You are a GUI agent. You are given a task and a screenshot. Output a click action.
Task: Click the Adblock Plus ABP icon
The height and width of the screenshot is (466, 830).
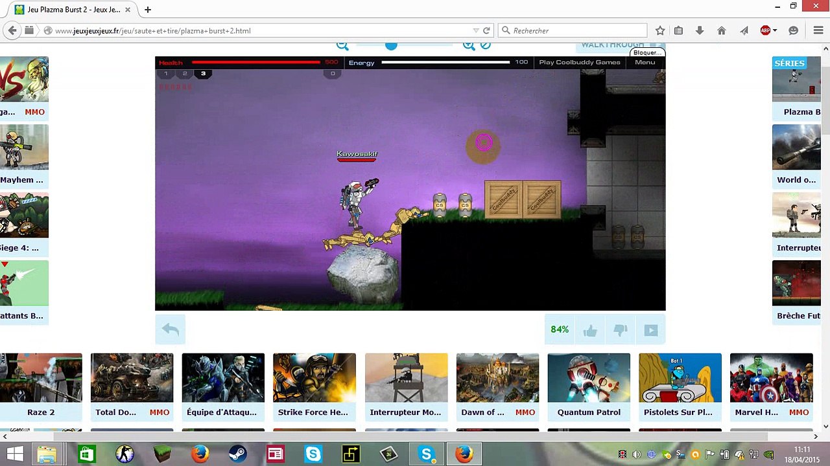(765, 30)
